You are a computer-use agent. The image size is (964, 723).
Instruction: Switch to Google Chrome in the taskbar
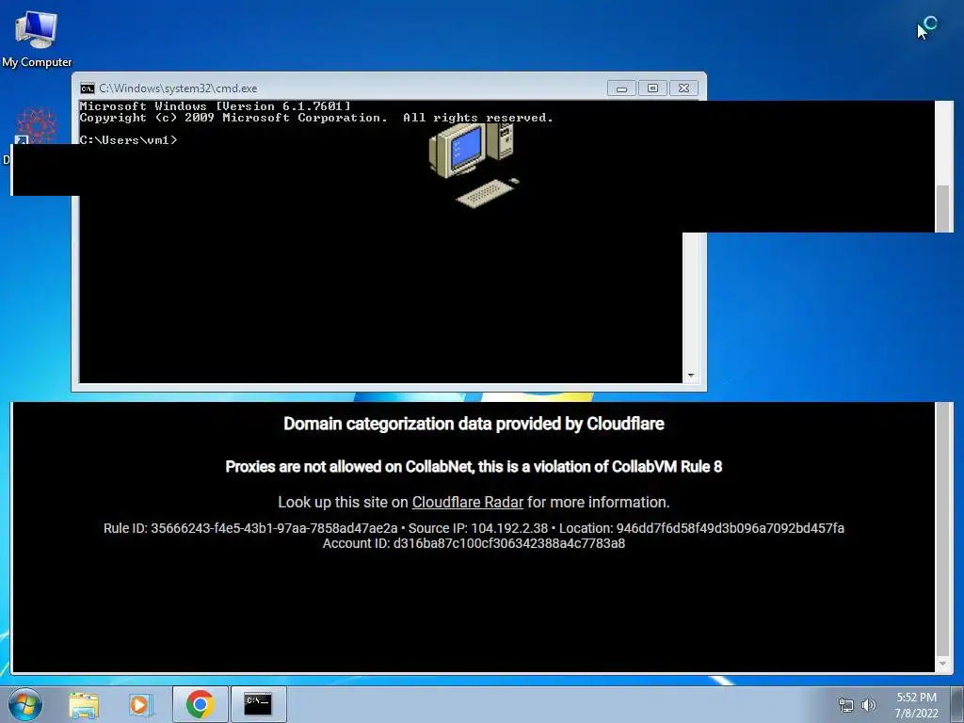(x=200, y=704)
